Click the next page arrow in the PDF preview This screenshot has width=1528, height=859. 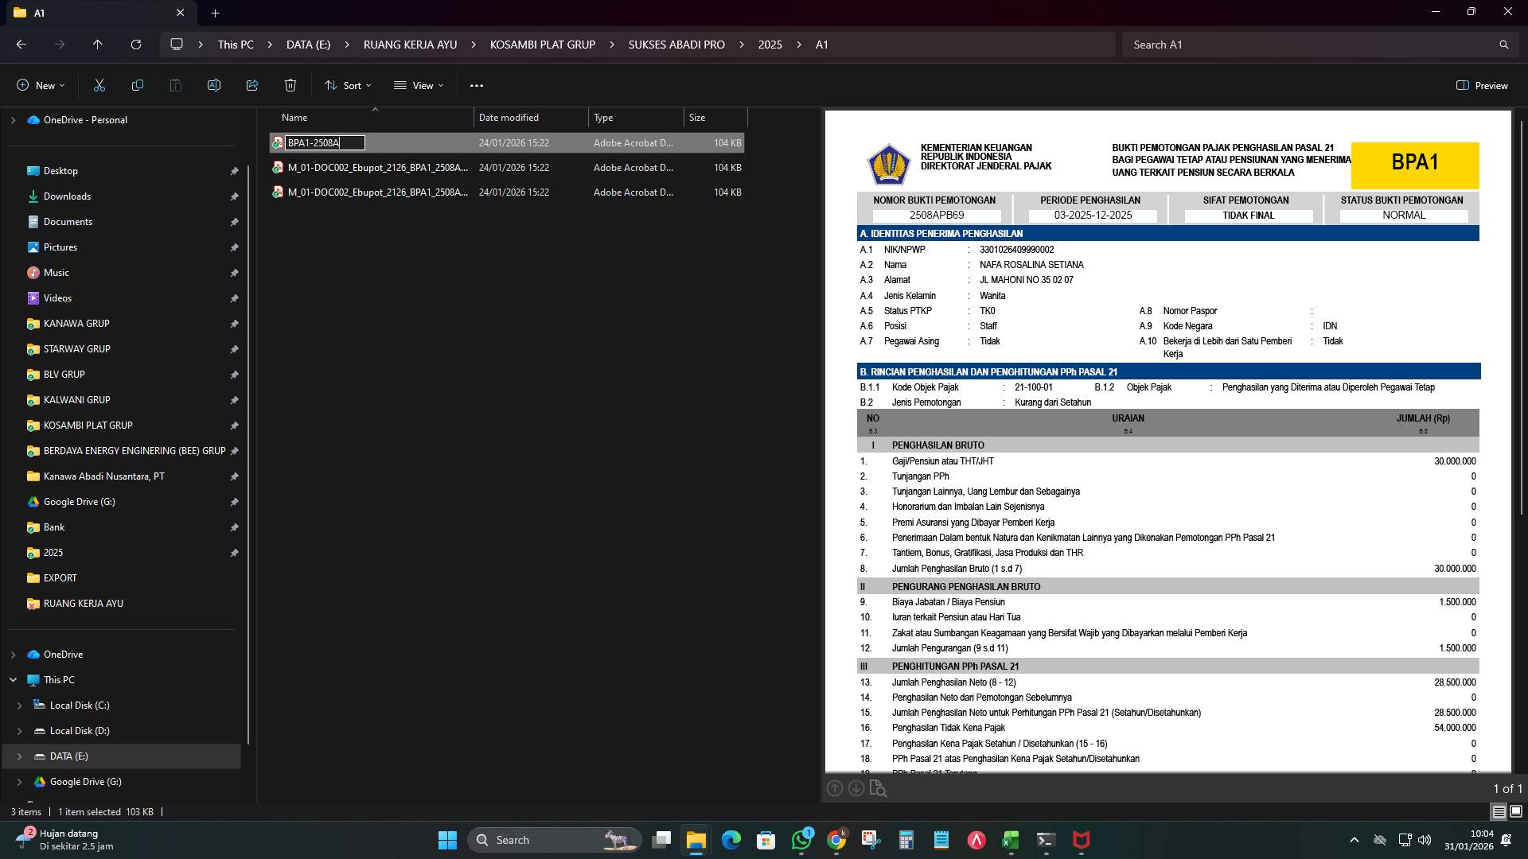[856, 788]
